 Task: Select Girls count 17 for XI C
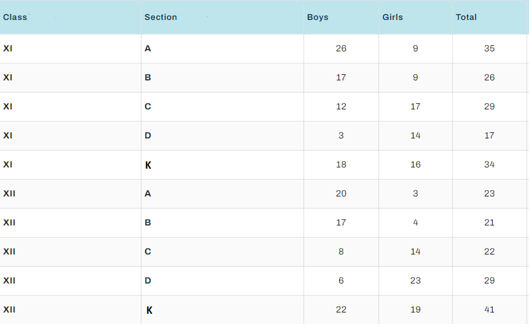[x=415, y=106]
